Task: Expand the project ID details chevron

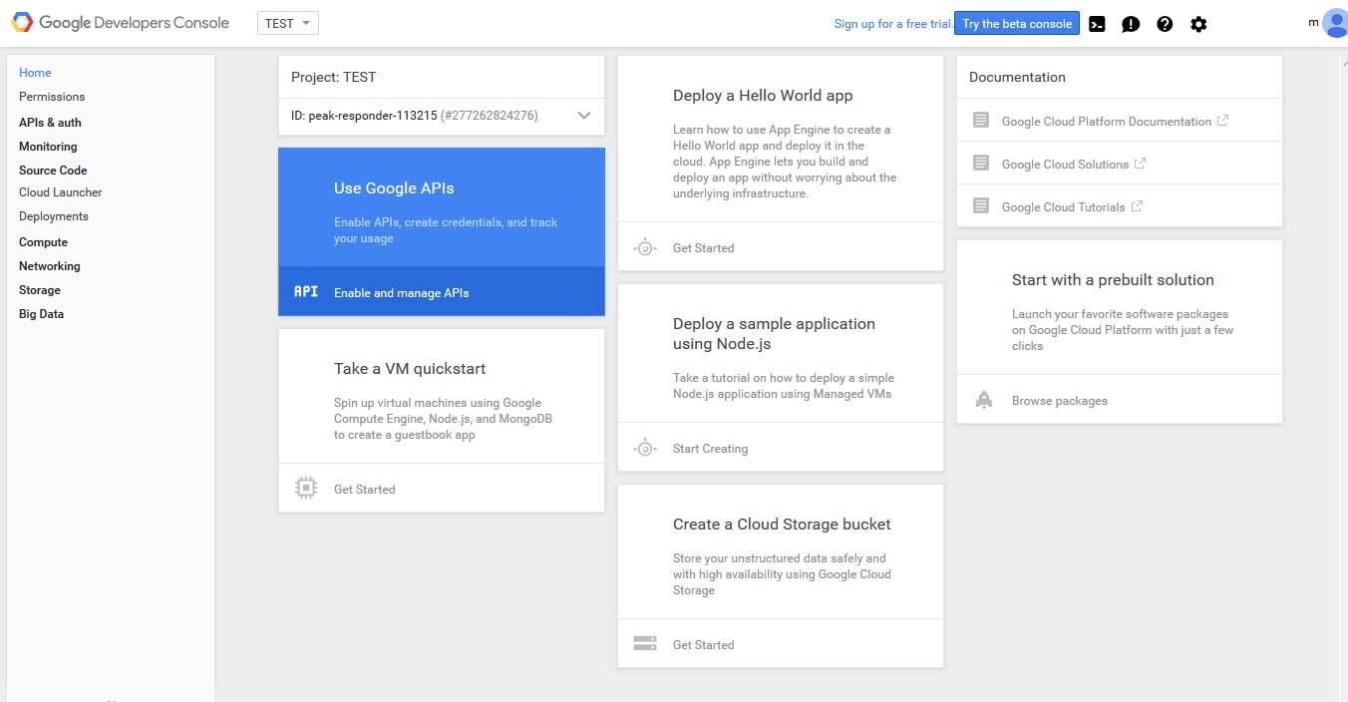Action: (584, 116)
